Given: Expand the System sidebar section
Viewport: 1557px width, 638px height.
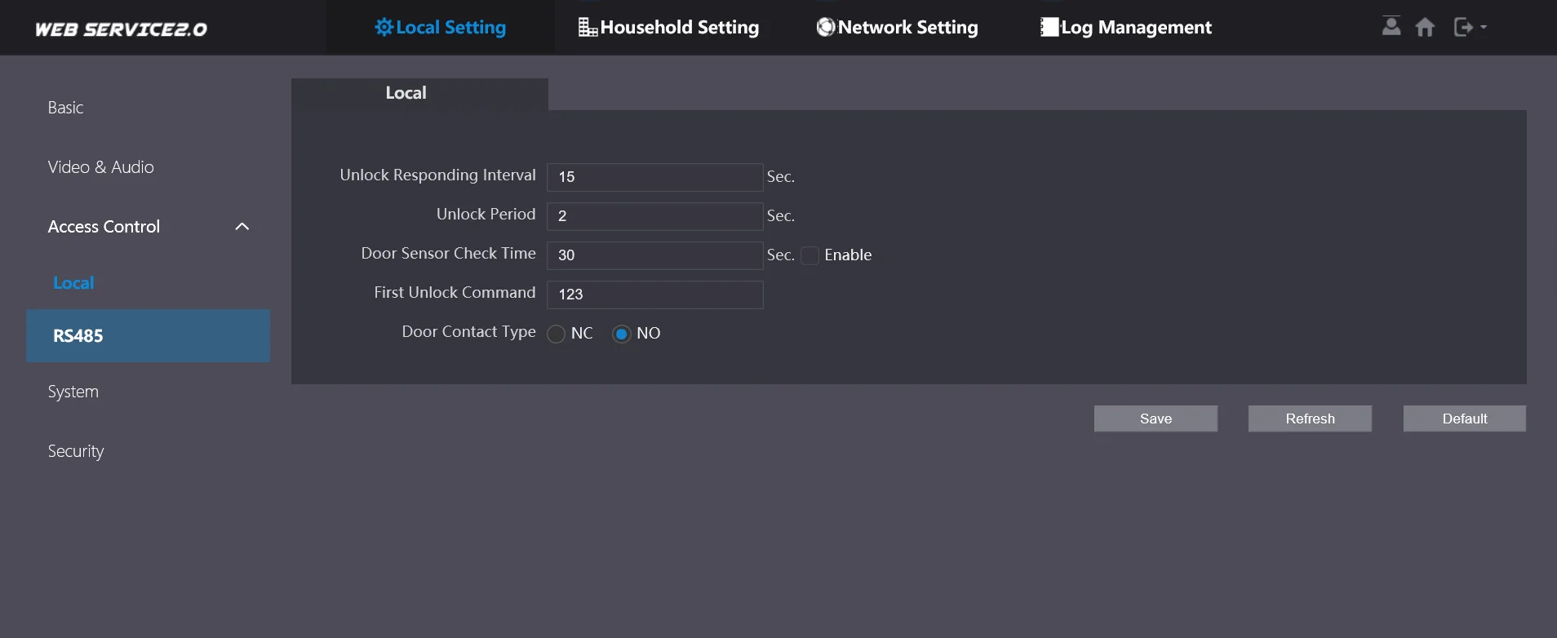Looking at the screenshot, I should pyautogui.click(x=73, y=392).
